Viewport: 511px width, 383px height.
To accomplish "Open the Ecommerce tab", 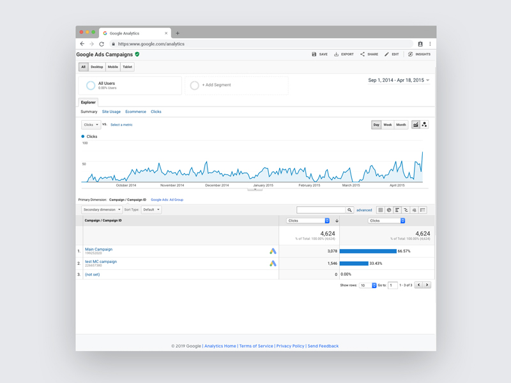I will 135,112.
